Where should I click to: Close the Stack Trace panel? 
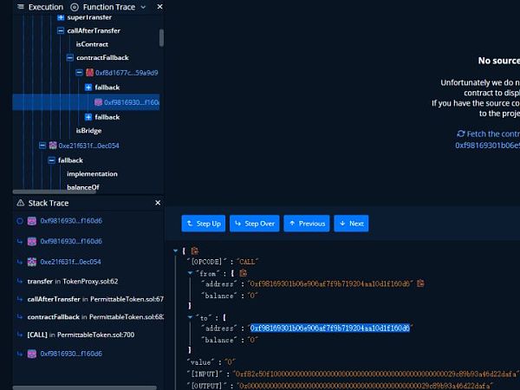pyautogui.click(x=158, y=202)
